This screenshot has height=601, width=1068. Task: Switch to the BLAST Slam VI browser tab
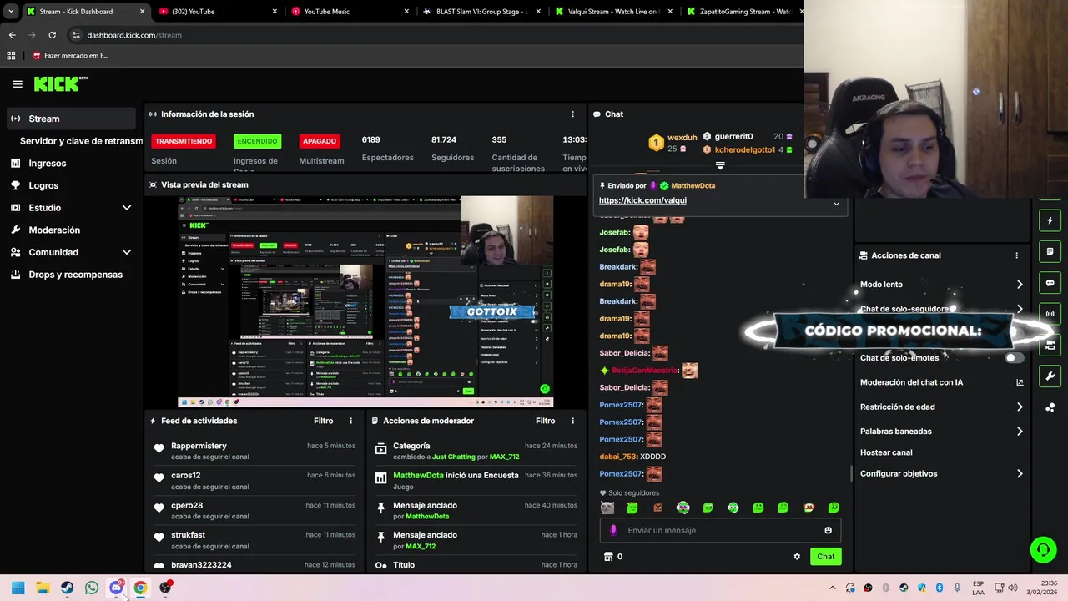[x=482, y=12]
